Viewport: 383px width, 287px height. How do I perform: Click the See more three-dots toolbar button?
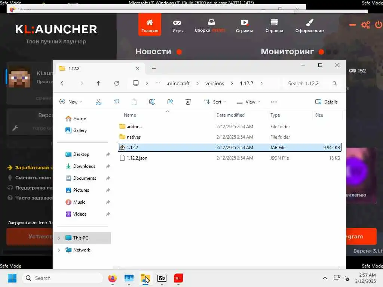point(274,102)
